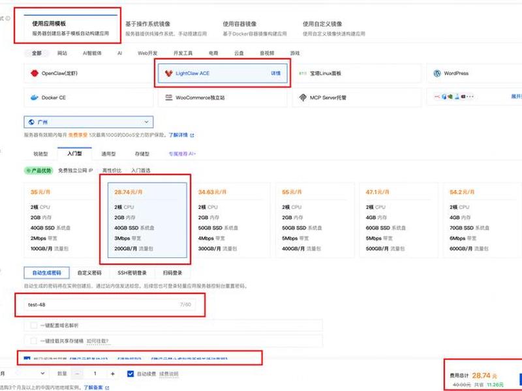Image resolution: width=522 pixels, height=391 pixels.
Task: Open the 了解备案 link
Action: [93, 387]
